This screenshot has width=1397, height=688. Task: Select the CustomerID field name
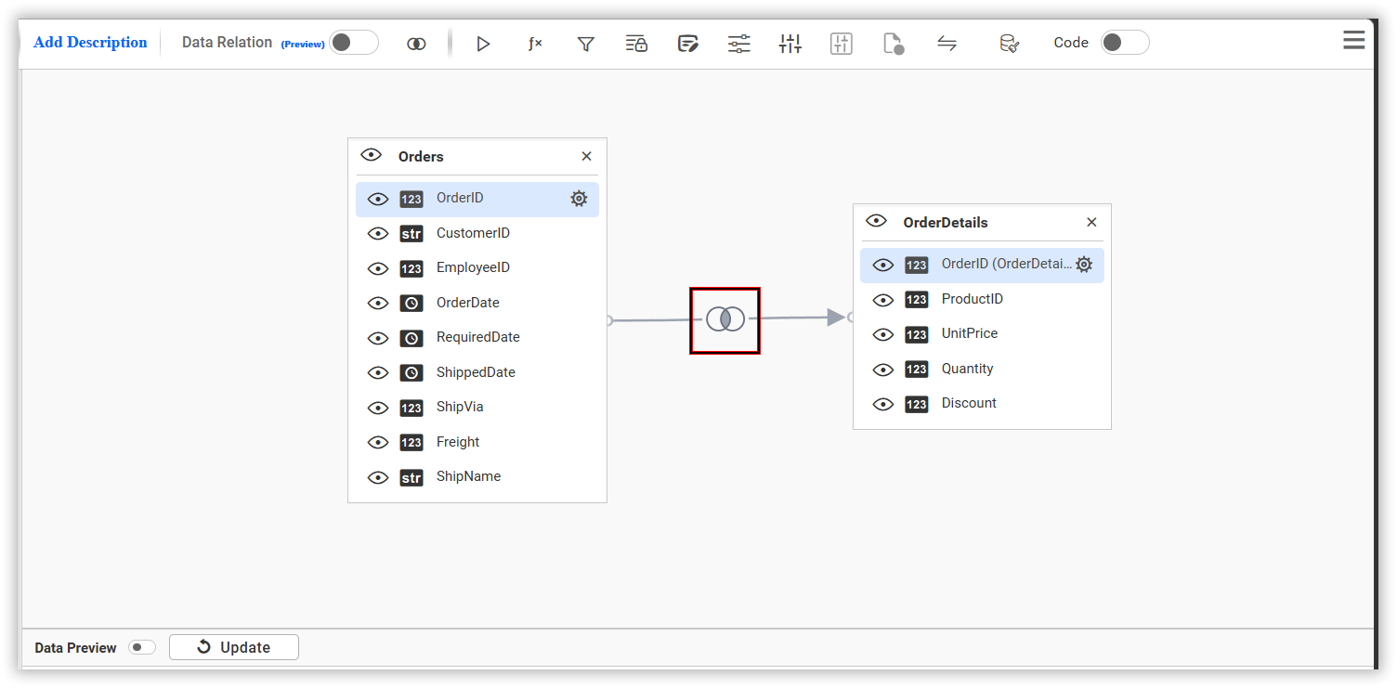(x=473, y=233)
